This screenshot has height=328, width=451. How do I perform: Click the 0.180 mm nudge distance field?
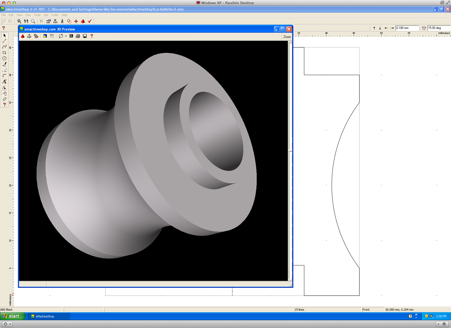point(407,28)
